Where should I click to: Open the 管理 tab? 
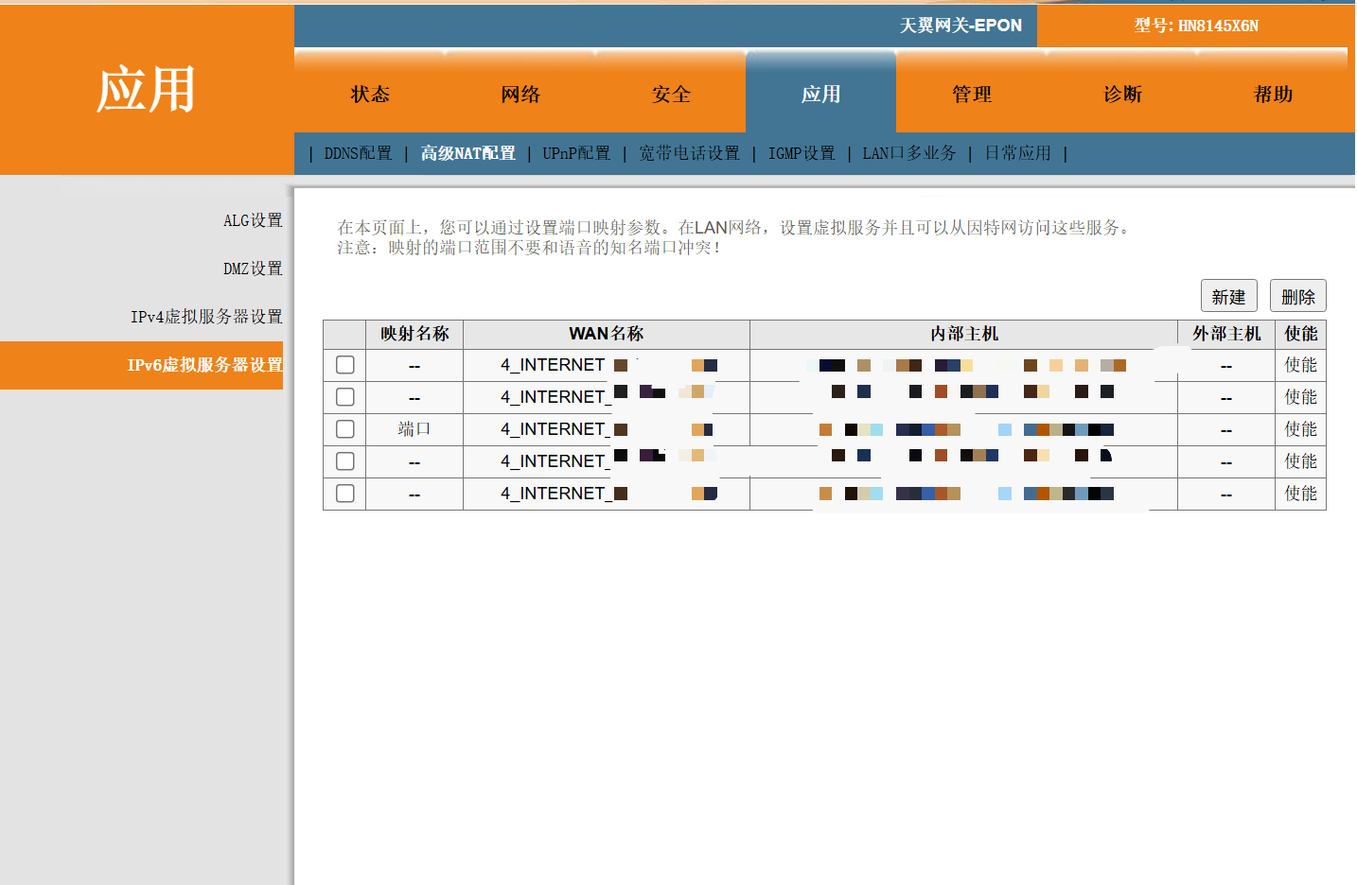[972, 95]
